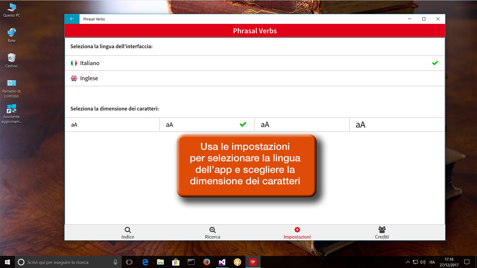Choose the second aA font size
Image resolution: width=477 pixels, height=268 pixels.
coord(207,125)
